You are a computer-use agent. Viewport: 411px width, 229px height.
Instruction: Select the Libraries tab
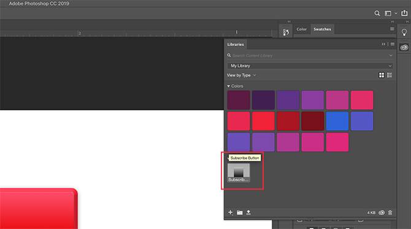pyautogui.click(x=236, y=44)
